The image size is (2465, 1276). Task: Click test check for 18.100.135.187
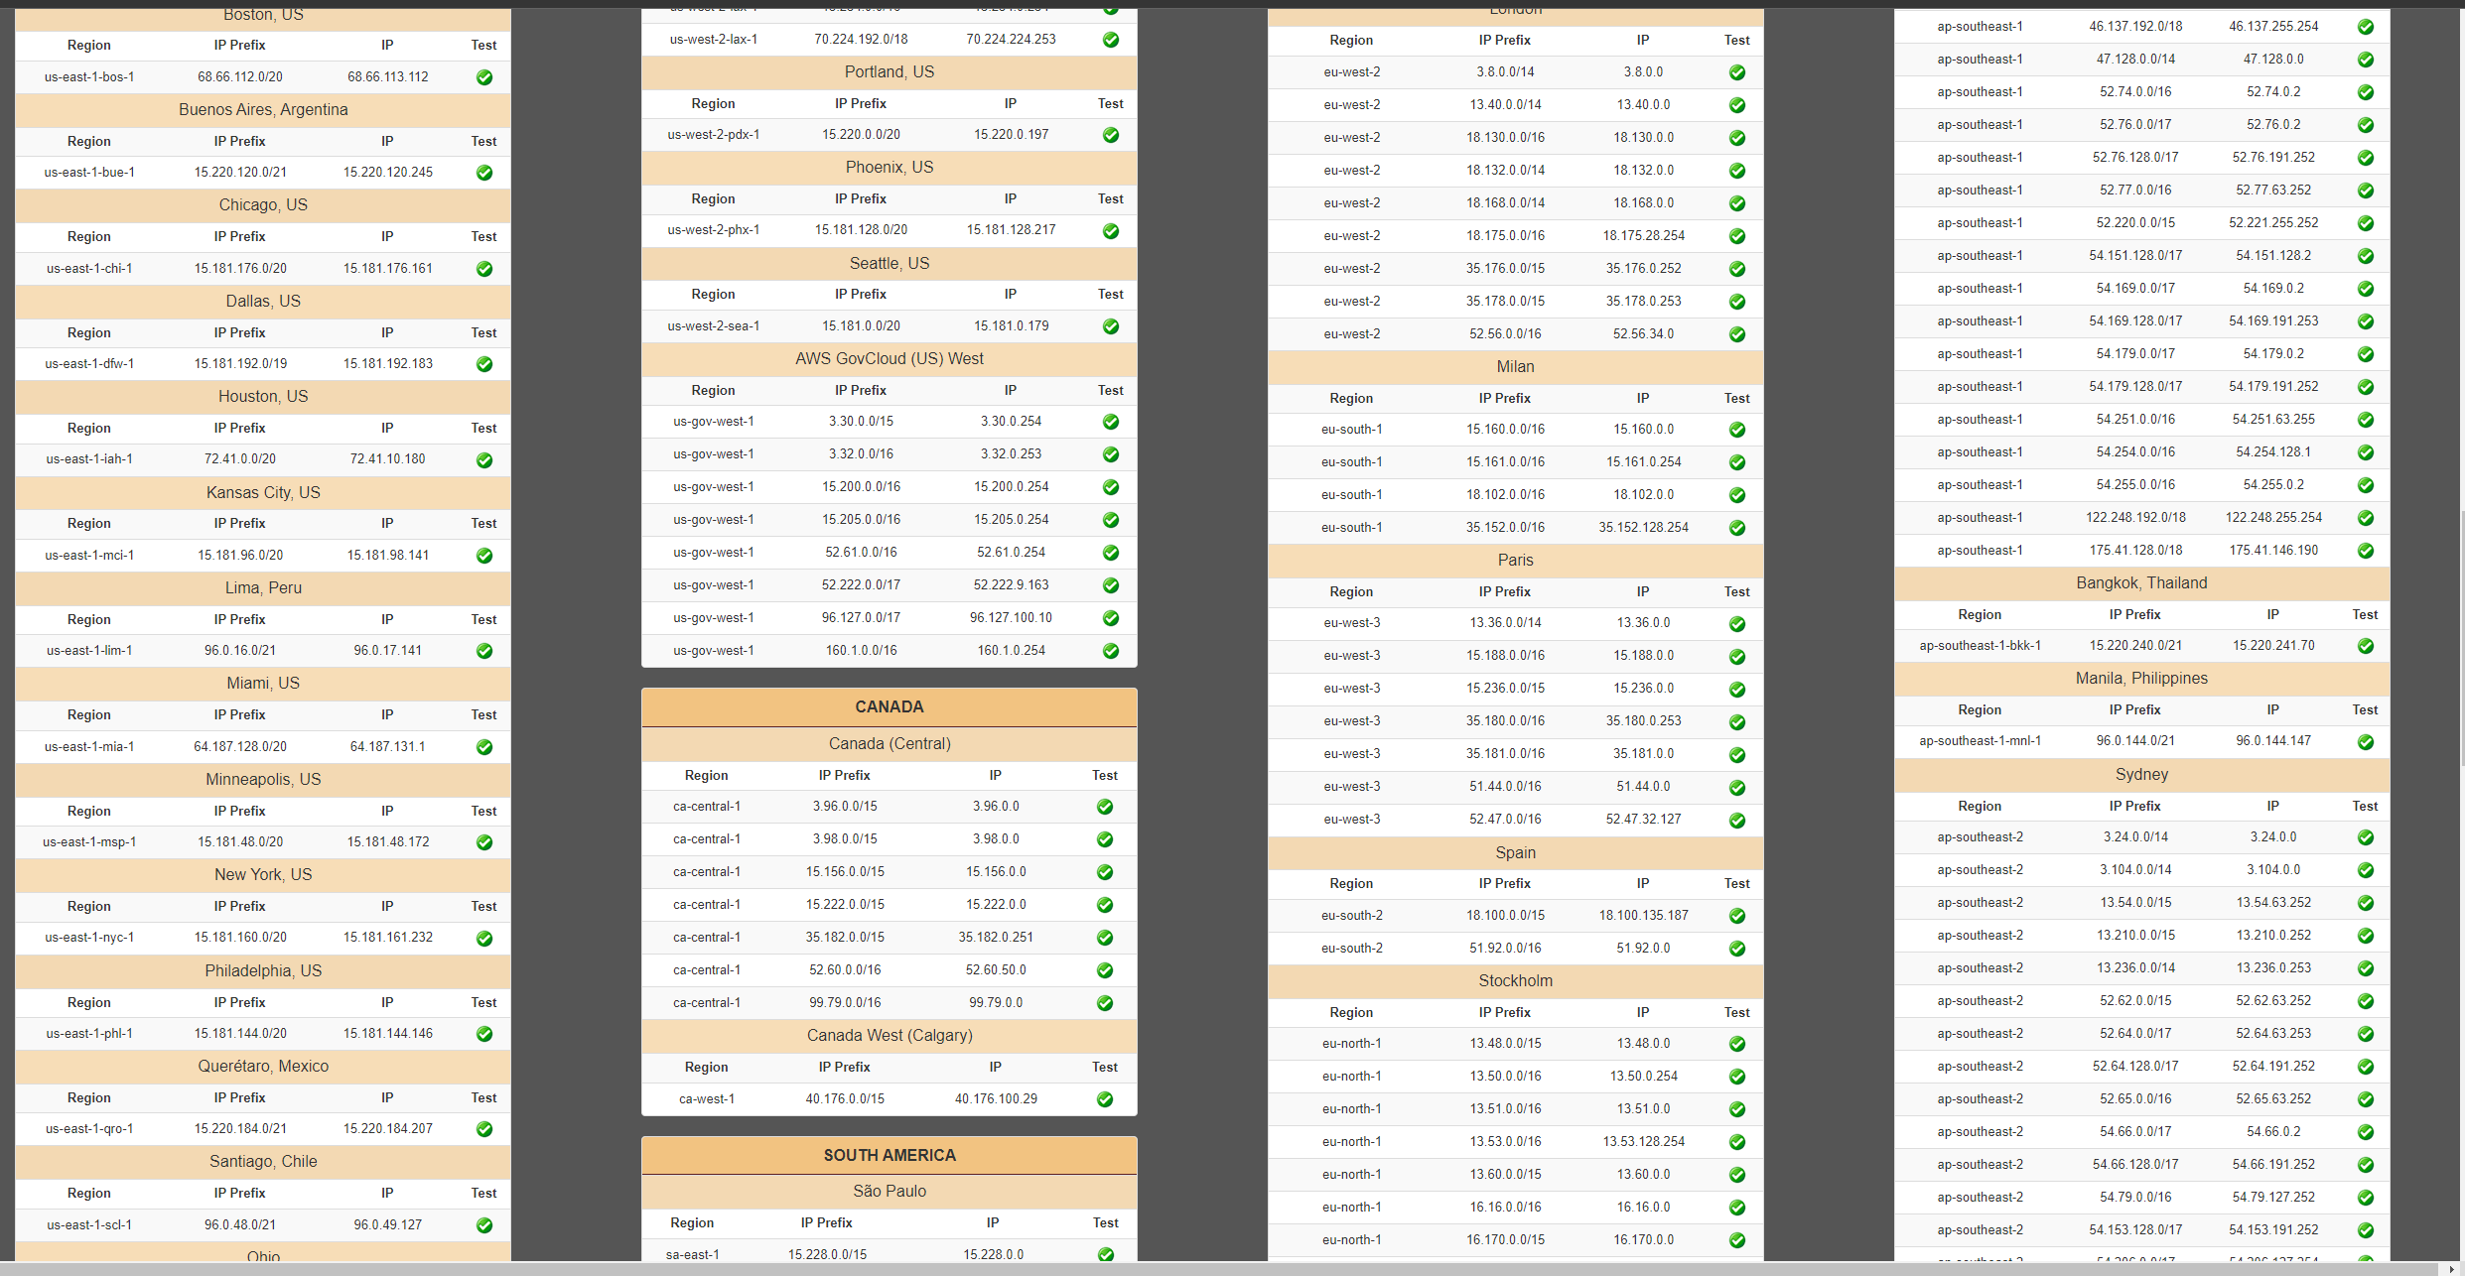[x=1737, y=916]
